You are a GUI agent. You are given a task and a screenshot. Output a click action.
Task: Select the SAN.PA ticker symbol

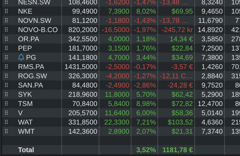30,85
